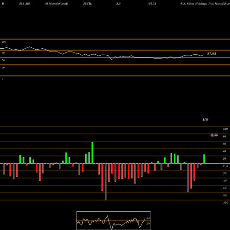This screenshot has height=230, width=230.
Task: Click the SLCA ticker in header
Action: (153, 4)
